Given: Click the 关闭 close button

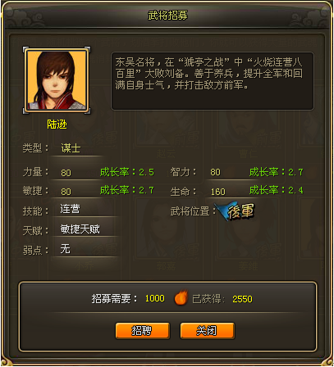Looking at the screenshot, I should 207,330.
